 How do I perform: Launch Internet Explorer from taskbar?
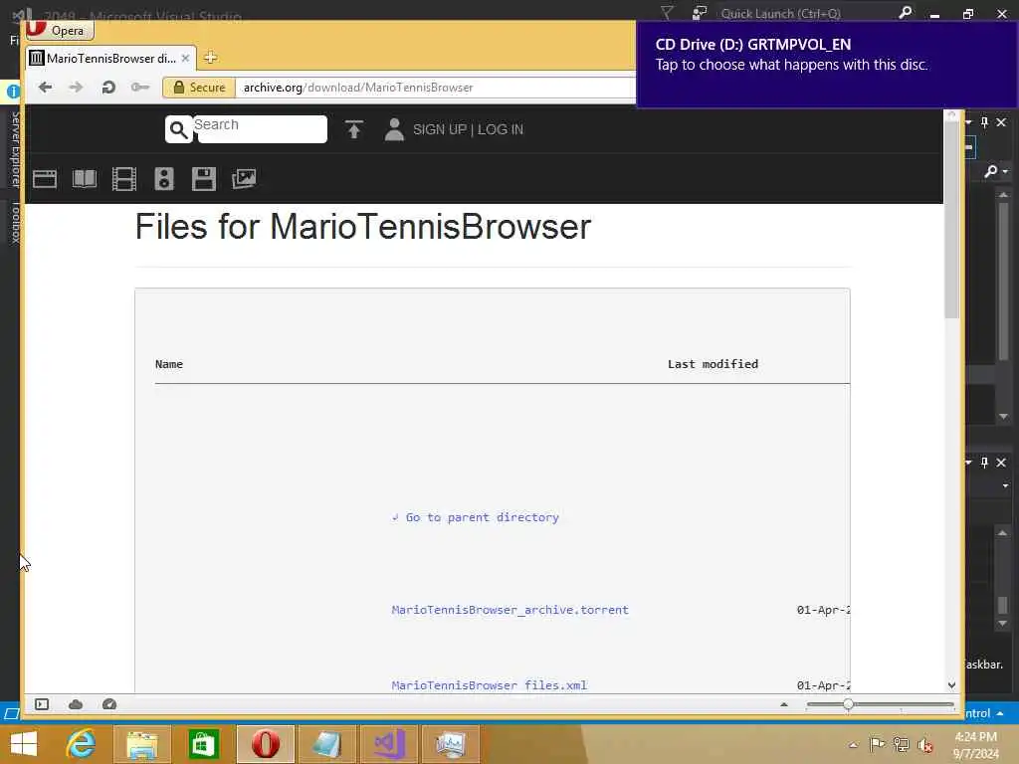[82, 744]
